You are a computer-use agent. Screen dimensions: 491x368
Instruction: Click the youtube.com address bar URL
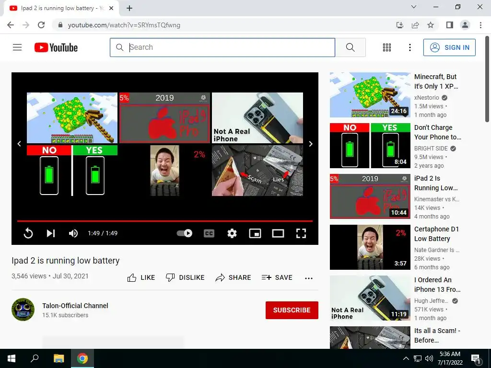pos(124,25)
